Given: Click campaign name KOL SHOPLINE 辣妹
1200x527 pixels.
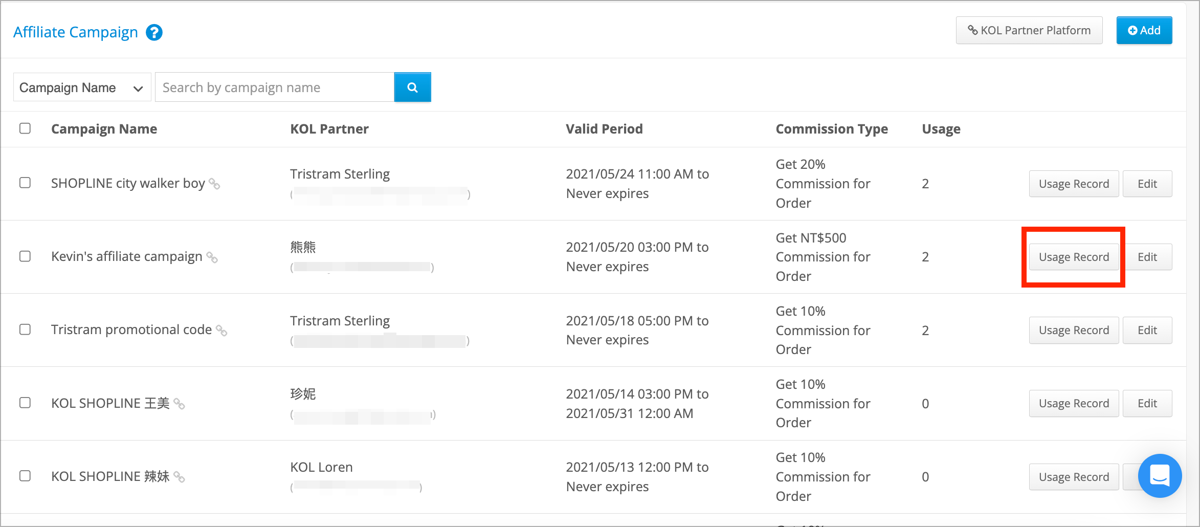Looking at the screenshot, I should (110, 476).
